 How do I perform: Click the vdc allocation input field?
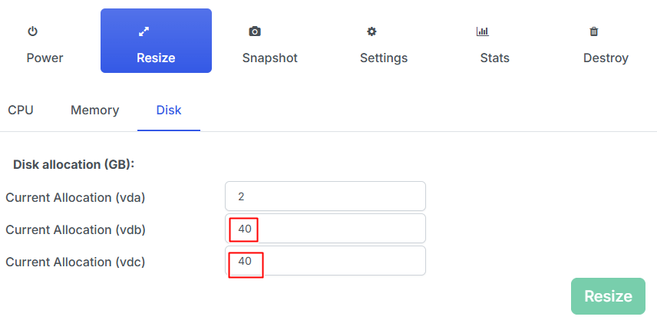point(325,261)
